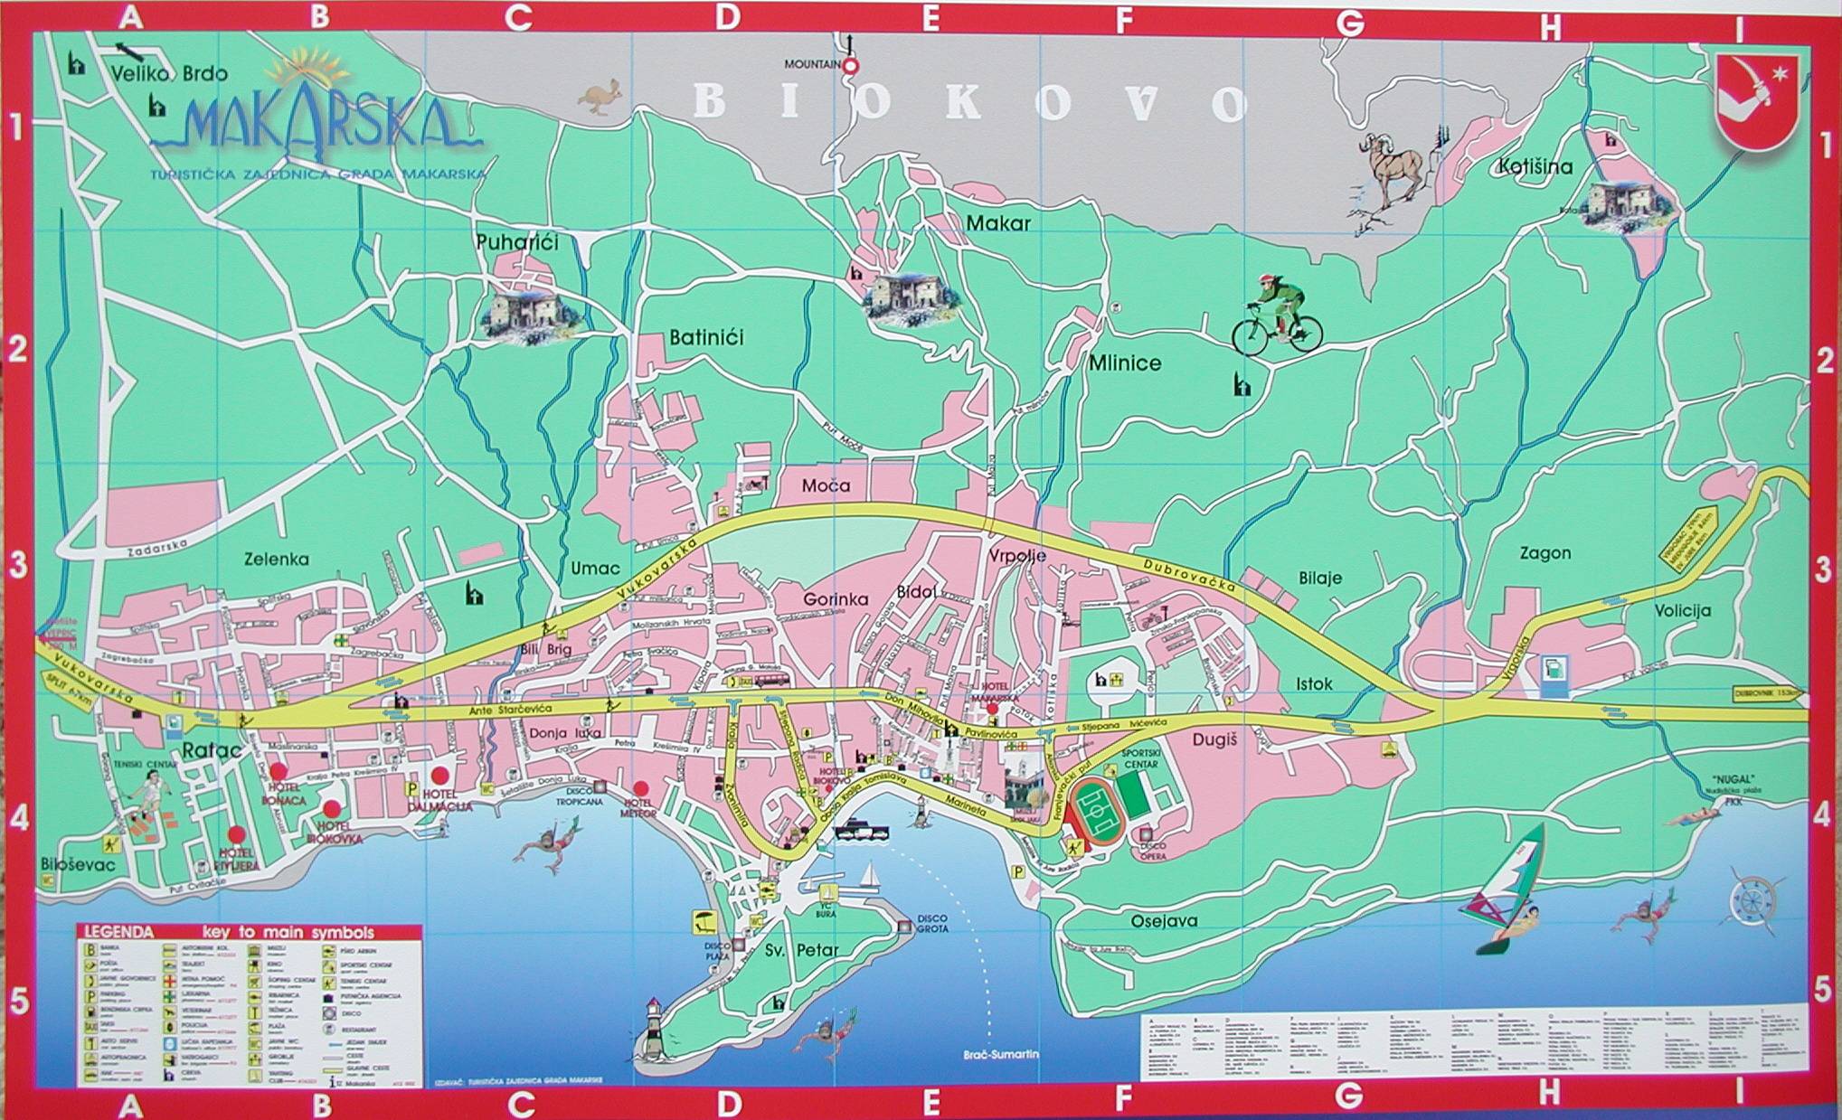Click the lighthouse icon on Sv. Petar peninsula

coord(654,1028)
